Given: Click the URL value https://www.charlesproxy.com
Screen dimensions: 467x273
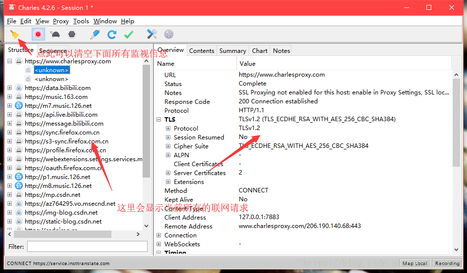Looking at the screenshot, I should coord(281,75).
